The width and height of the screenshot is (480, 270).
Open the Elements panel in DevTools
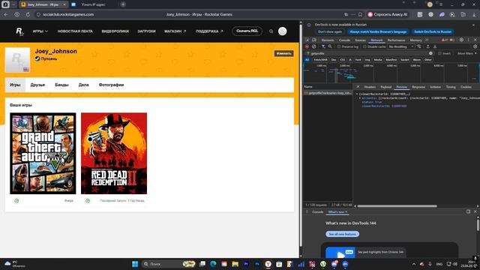pyautogui.click(x=328, y=40)
